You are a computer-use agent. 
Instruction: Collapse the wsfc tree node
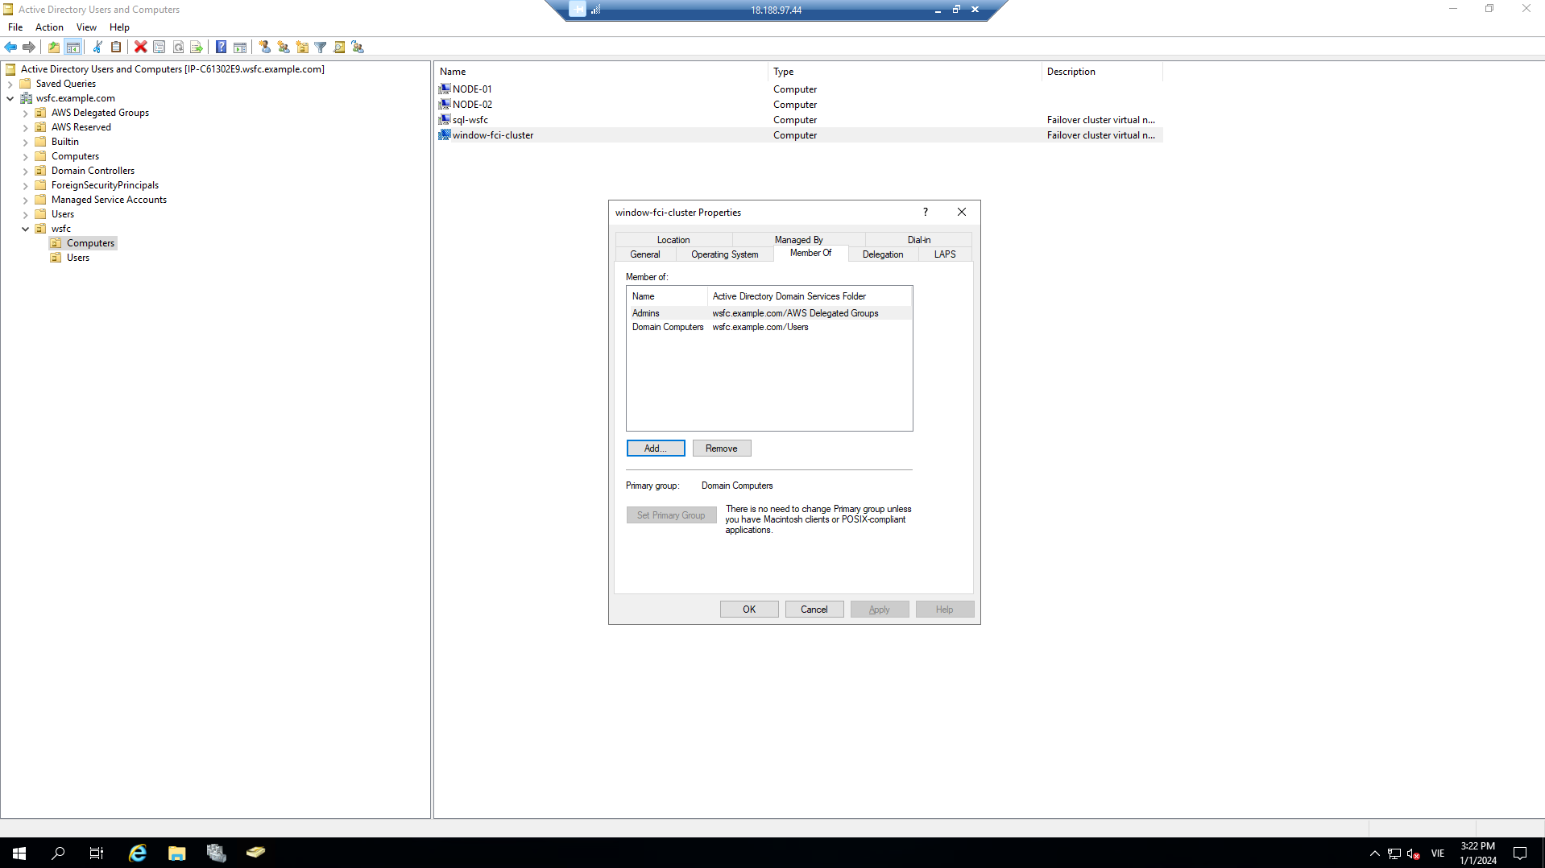tap(25, 229)
